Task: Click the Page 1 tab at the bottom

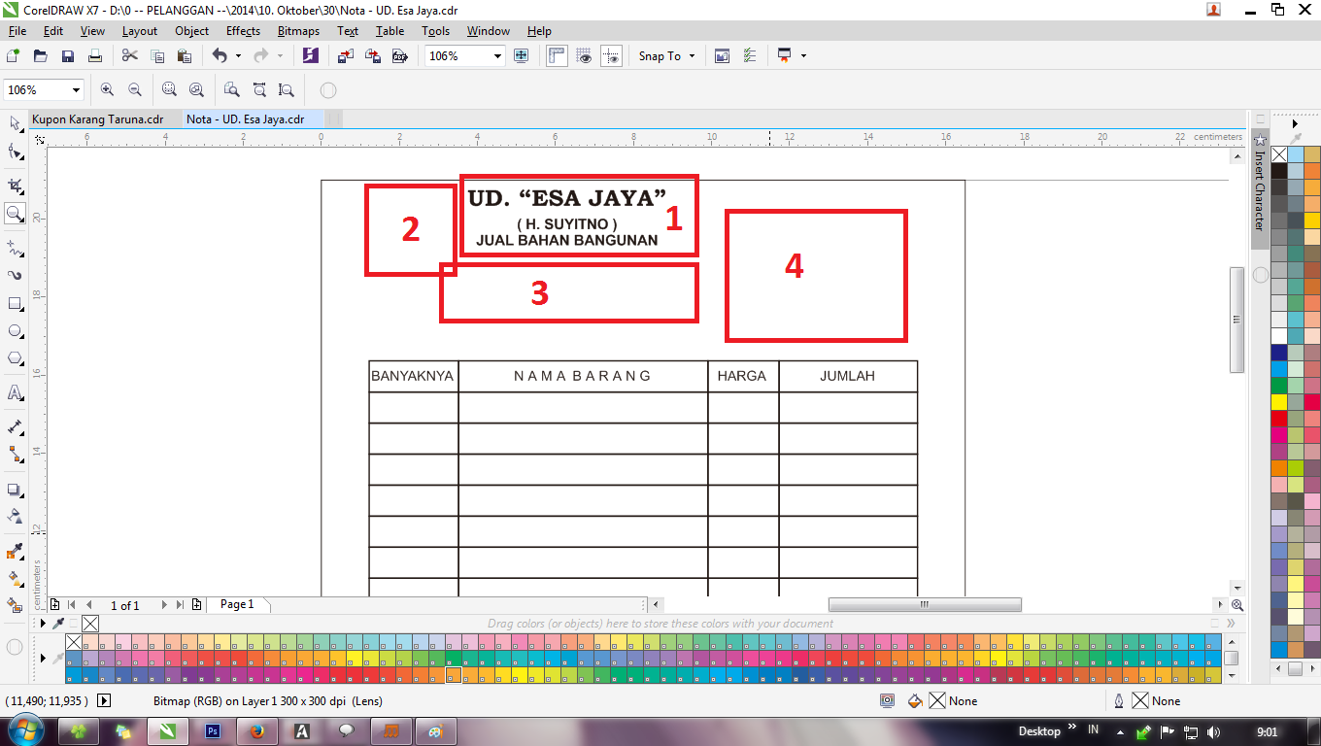Action: click(x=236, y=604)
